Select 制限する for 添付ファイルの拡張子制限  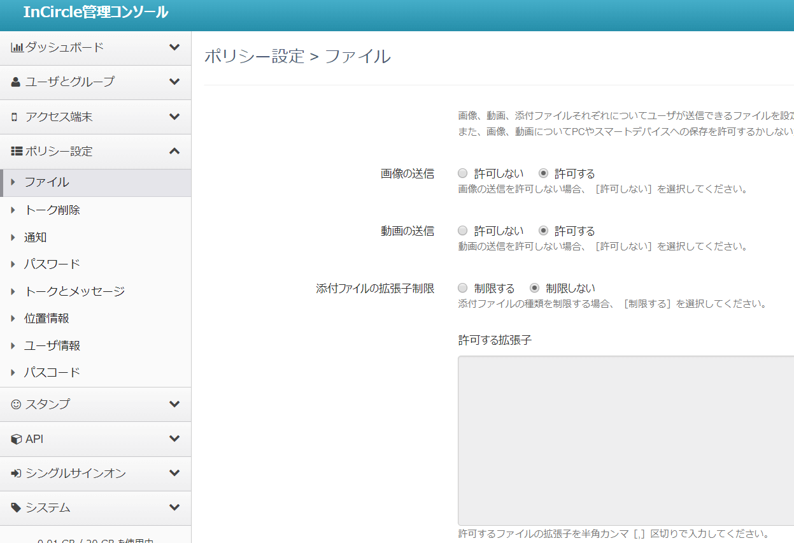coord(463,288)
